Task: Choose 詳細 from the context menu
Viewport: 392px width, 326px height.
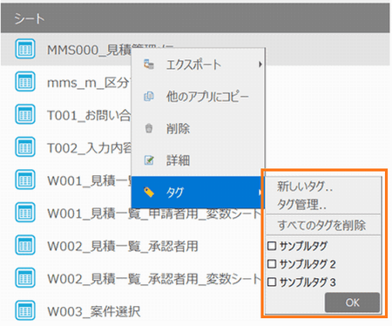Action: click(199, 160)
